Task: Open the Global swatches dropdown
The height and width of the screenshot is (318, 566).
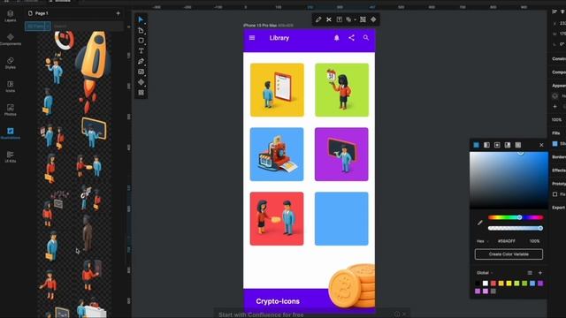Action: tap(485, 273)
